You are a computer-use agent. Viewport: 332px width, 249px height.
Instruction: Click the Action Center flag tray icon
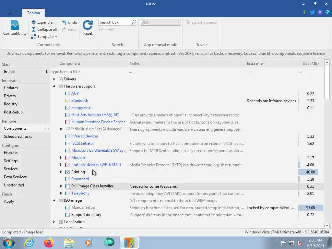(x=283, y=243)
